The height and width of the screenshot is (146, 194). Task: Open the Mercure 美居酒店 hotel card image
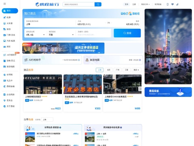(x=43, y=84)
